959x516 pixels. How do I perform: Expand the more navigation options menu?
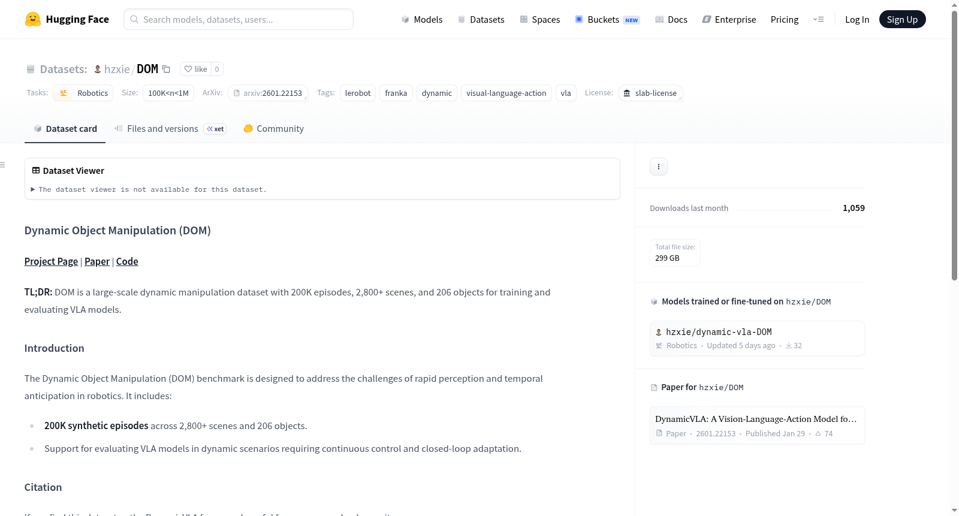click(818, 19)
